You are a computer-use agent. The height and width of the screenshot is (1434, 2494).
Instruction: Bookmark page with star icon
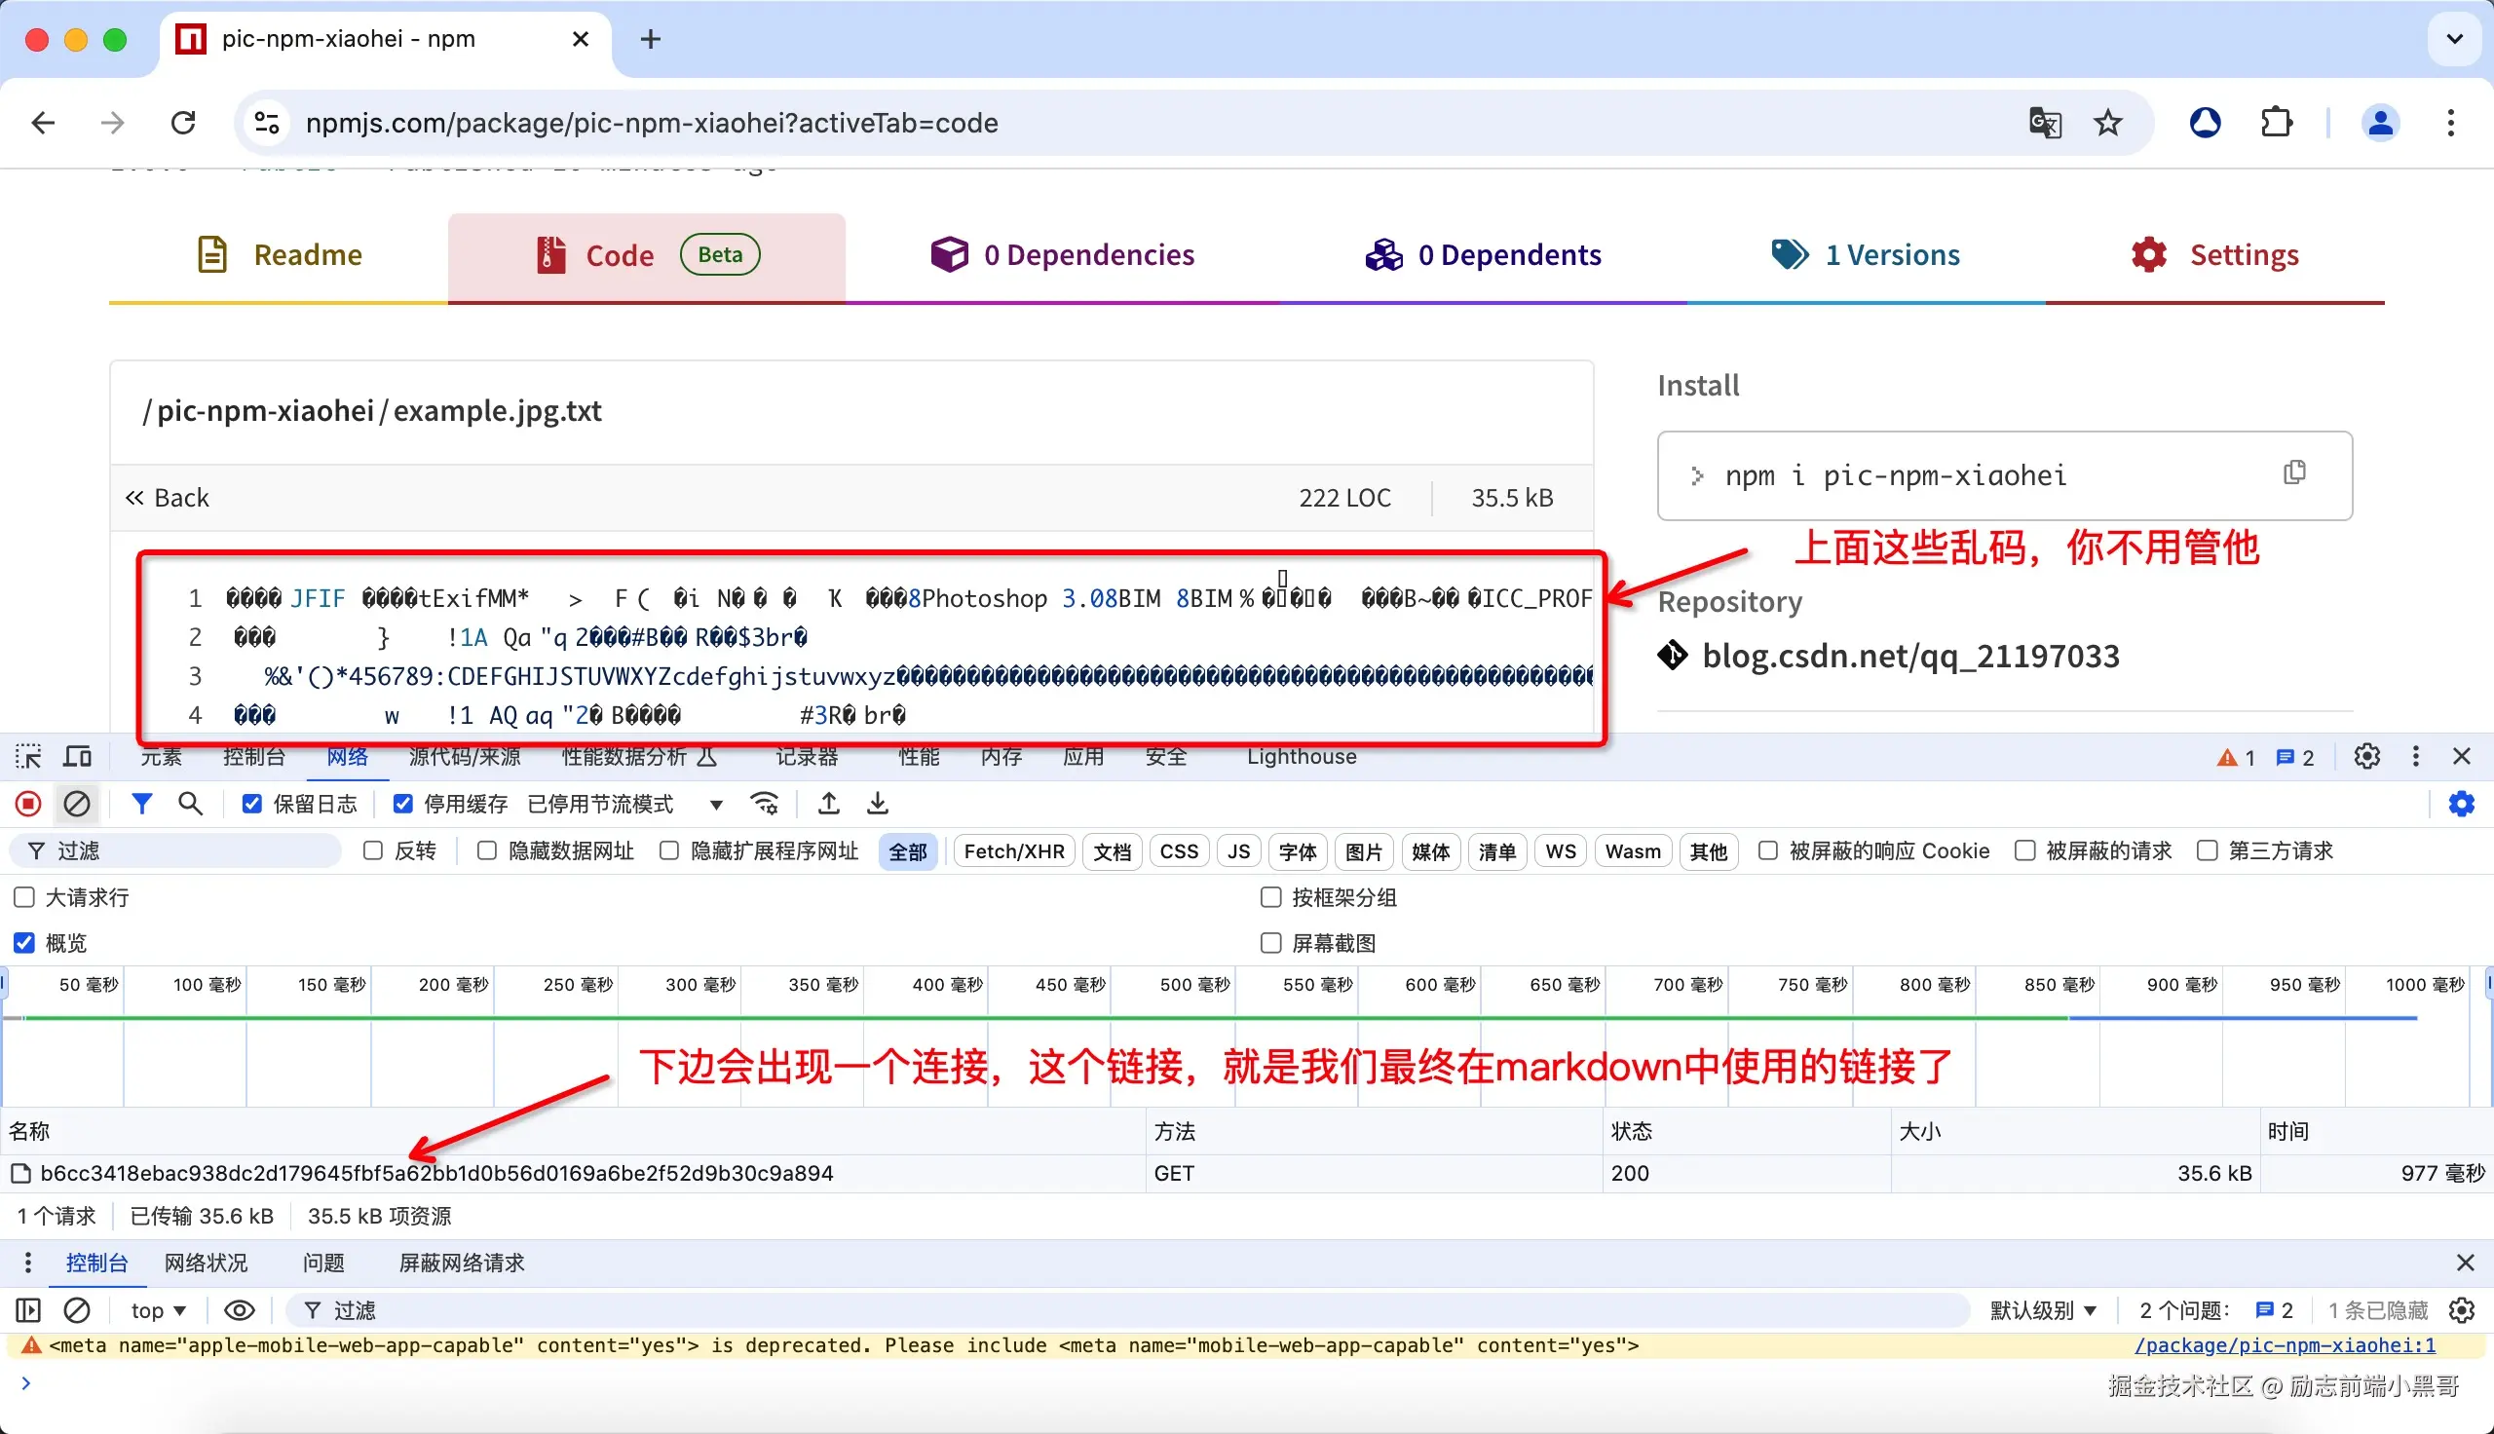[x=2108, y=123]
